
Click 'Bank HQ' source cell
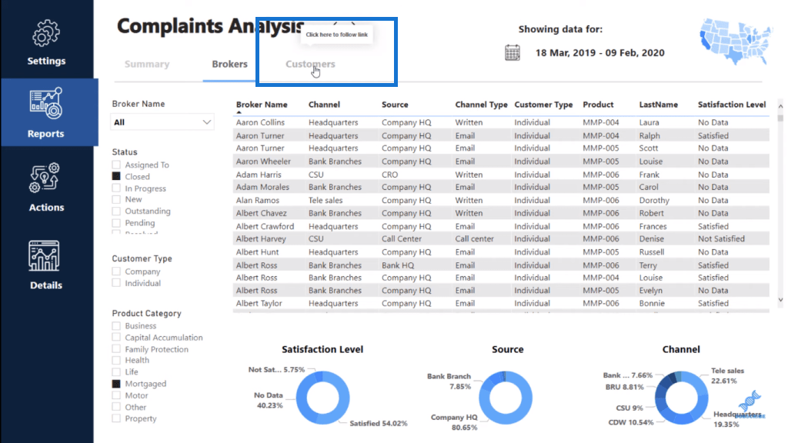398,265
